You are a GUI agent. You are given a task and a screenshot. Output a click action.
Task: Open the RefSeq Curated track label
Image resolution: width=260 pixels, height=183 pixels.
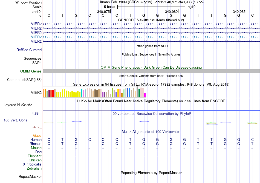29,50
